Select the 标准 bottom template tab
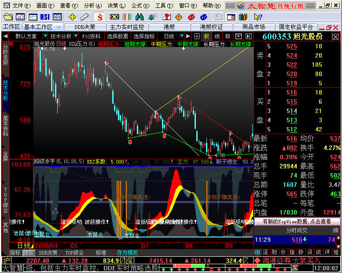Viewport: 342px width, 273px height. tap(101, 252)
